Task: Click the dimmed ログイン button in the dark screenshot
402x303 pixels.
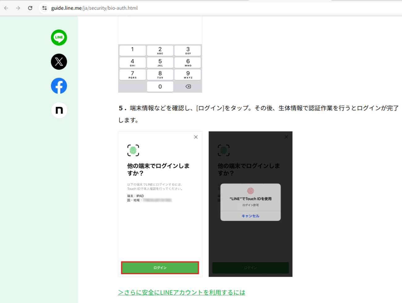Action: point(250,268)
